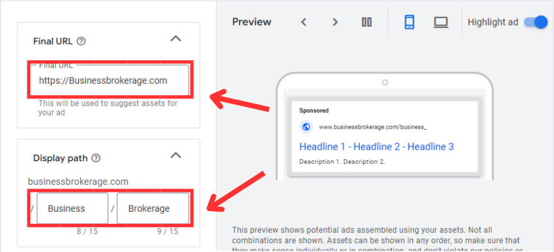The image size is (554, 252).
Task: Click the Display path section heading
Action: tap(60, 158)
